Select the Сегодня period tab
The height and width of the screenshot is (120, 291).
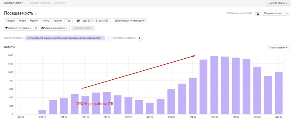[11, 21]
